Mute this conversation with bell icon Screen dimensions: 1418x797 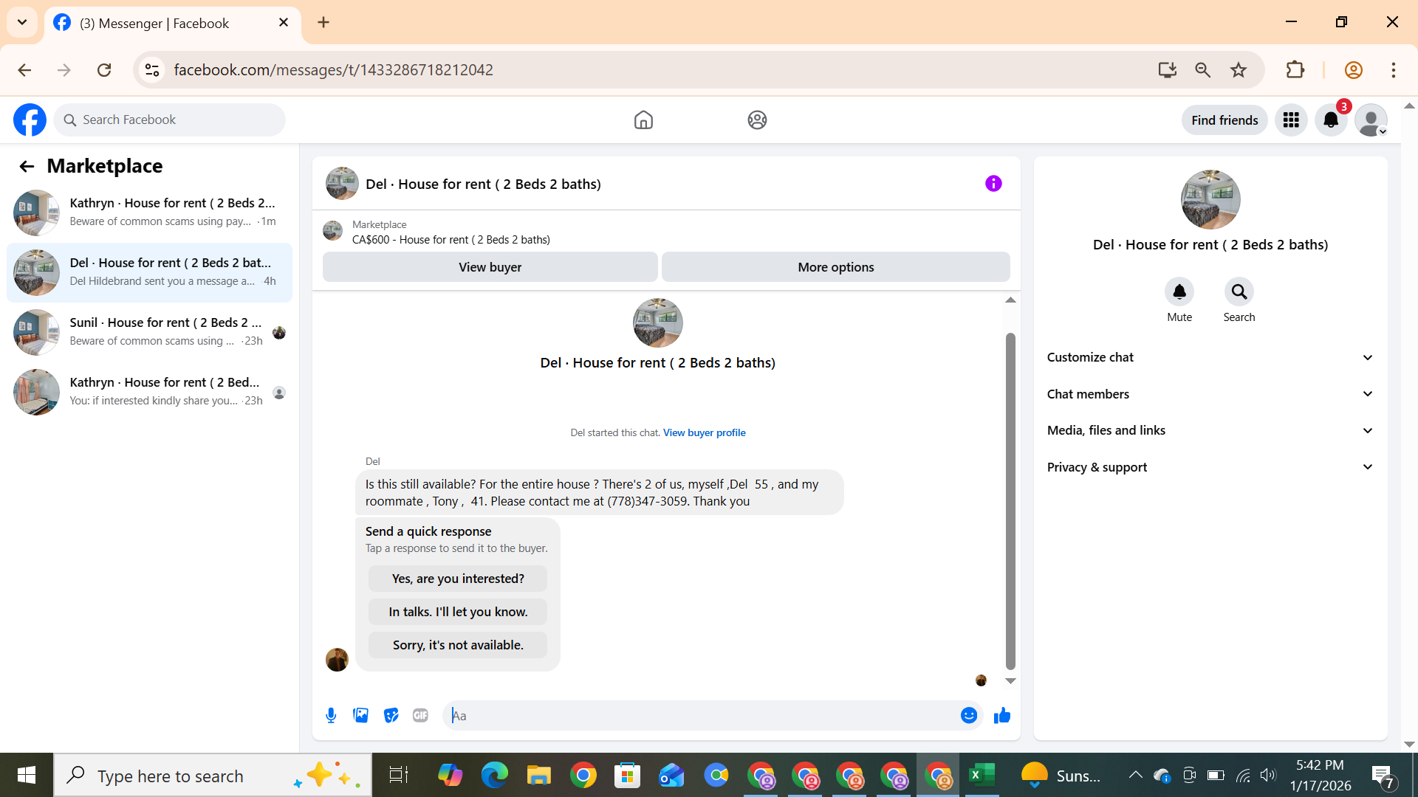coord(1179,292)
